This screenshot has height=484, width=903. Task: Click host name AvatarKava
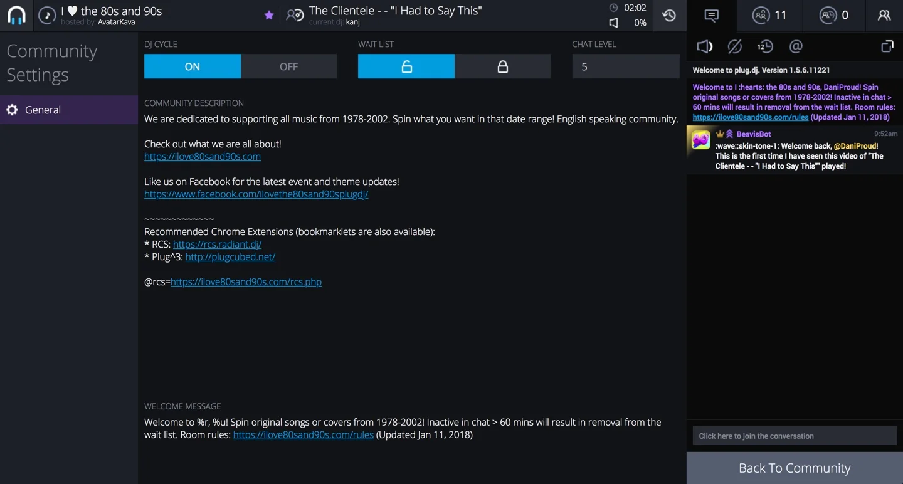117,23
